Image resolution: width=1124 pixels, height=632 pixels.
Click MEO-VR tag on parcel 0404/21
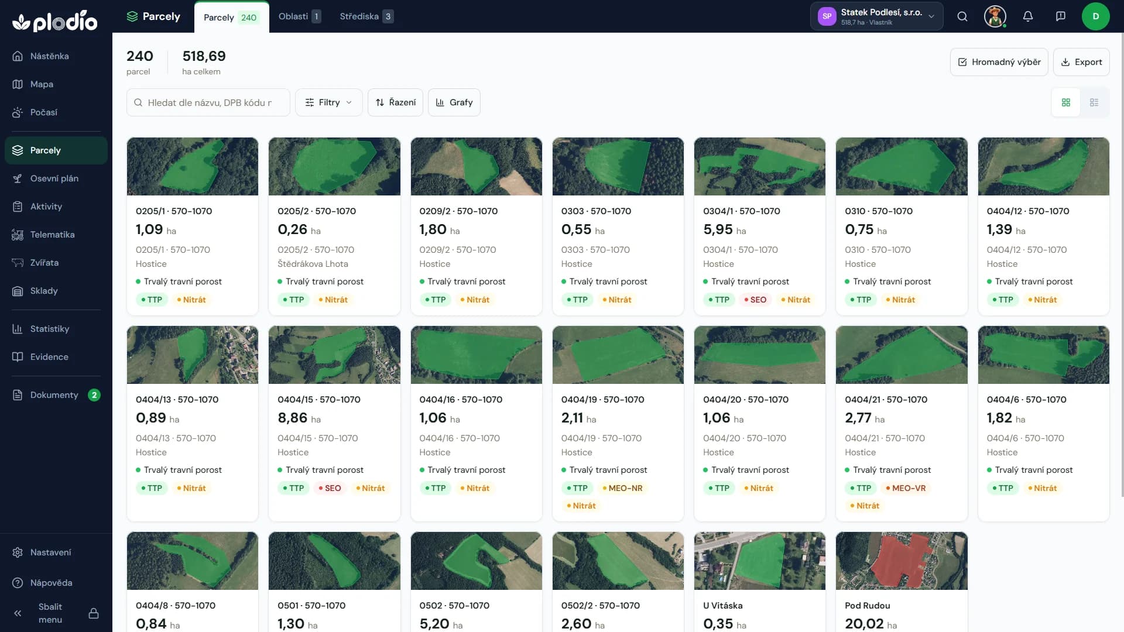(x=906, y=488)
